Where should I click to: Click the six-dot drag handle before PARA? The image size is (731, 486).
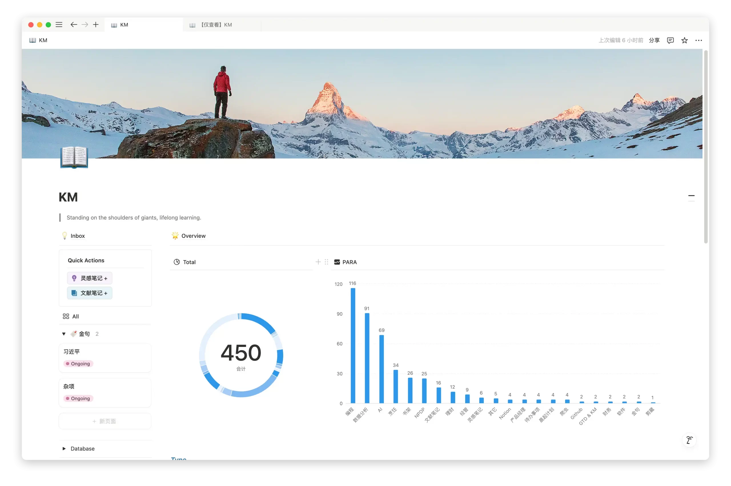tap(326, 262)
